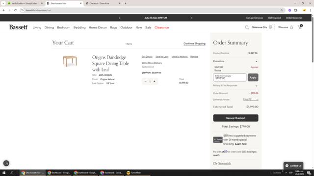Viewport: 314px width, 176px height.
Task: Click the promo code input field
Action: pyautogui.click(x=230, y=77)
